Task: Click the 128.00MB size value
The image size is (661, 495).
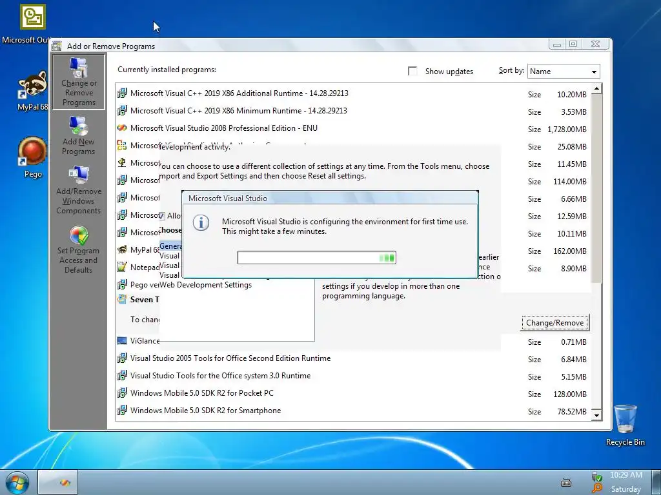Action: pyautogui.click(x=570, y=394)
